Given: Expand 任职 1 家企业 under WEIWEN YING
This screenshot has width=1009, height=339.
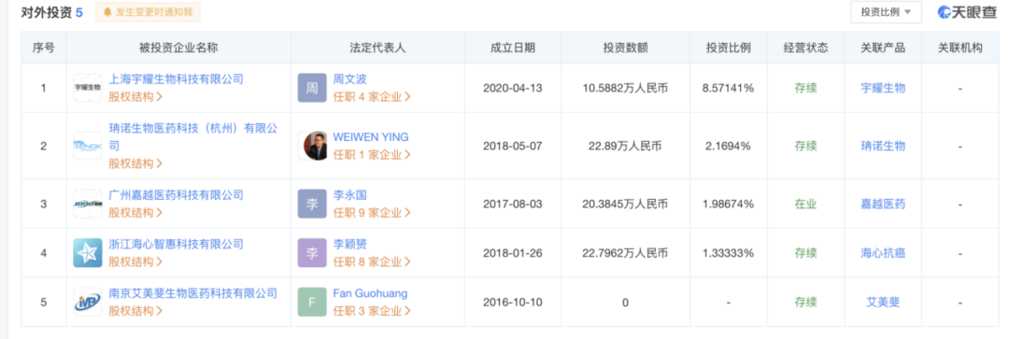Looking at the screenshot, I should point(372,155).
